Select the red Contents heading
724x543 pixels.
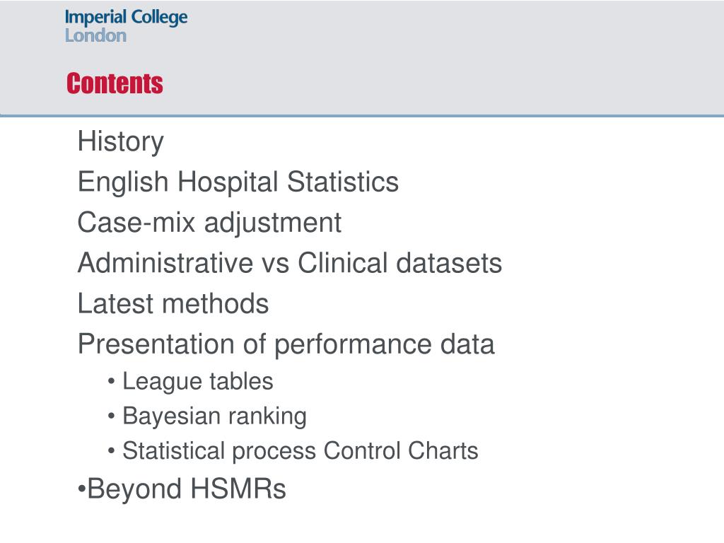[115, 83]
